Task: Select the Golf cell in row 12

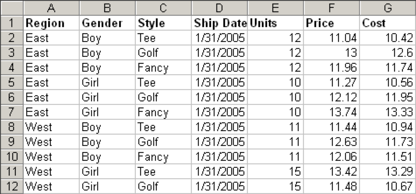Action: point(163,186)
